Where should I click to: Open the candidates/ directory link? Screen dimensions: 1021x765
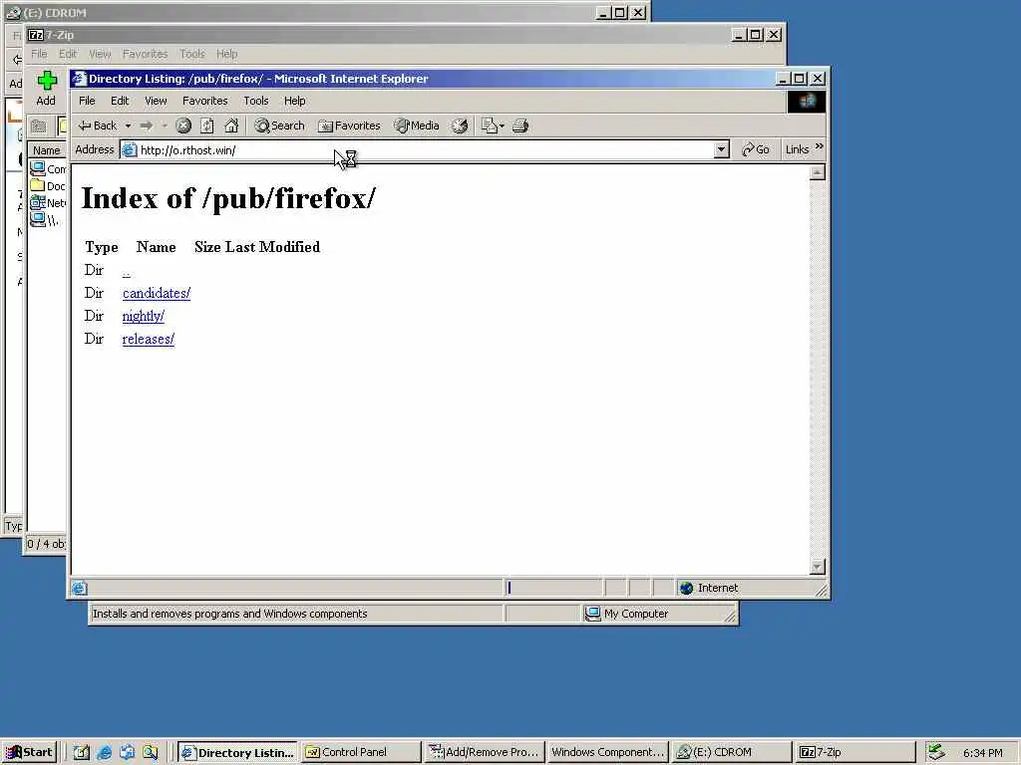pyautogui.click(x=157, y=294)
